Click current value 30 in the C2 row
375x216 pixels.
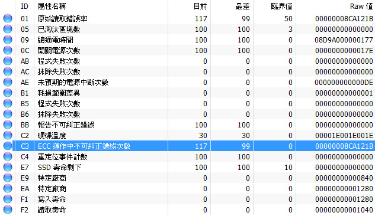203,136
